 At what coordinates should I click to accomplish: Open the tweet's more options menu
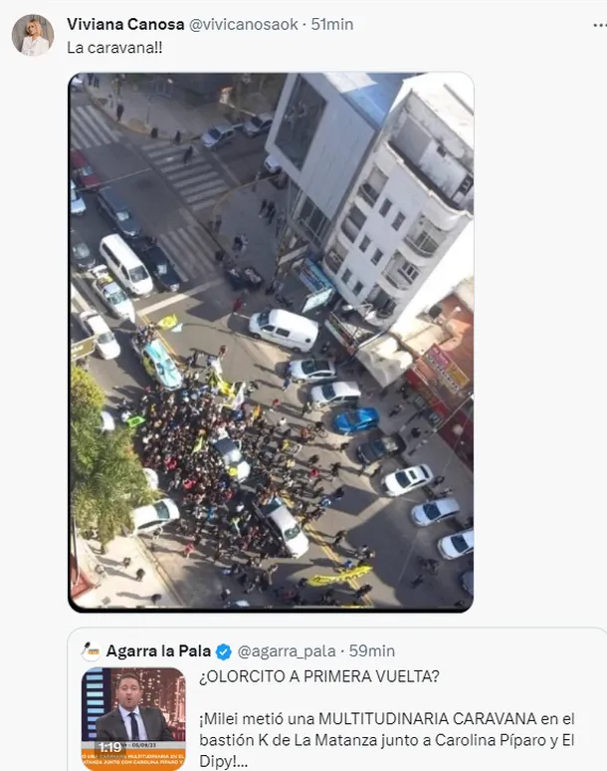[600, 25]
